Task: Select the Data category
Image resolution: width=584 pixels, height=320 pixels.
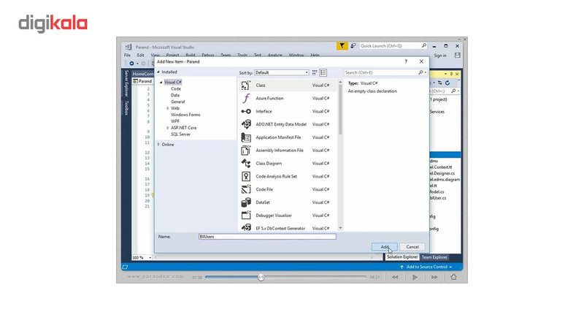Action: 175,95
